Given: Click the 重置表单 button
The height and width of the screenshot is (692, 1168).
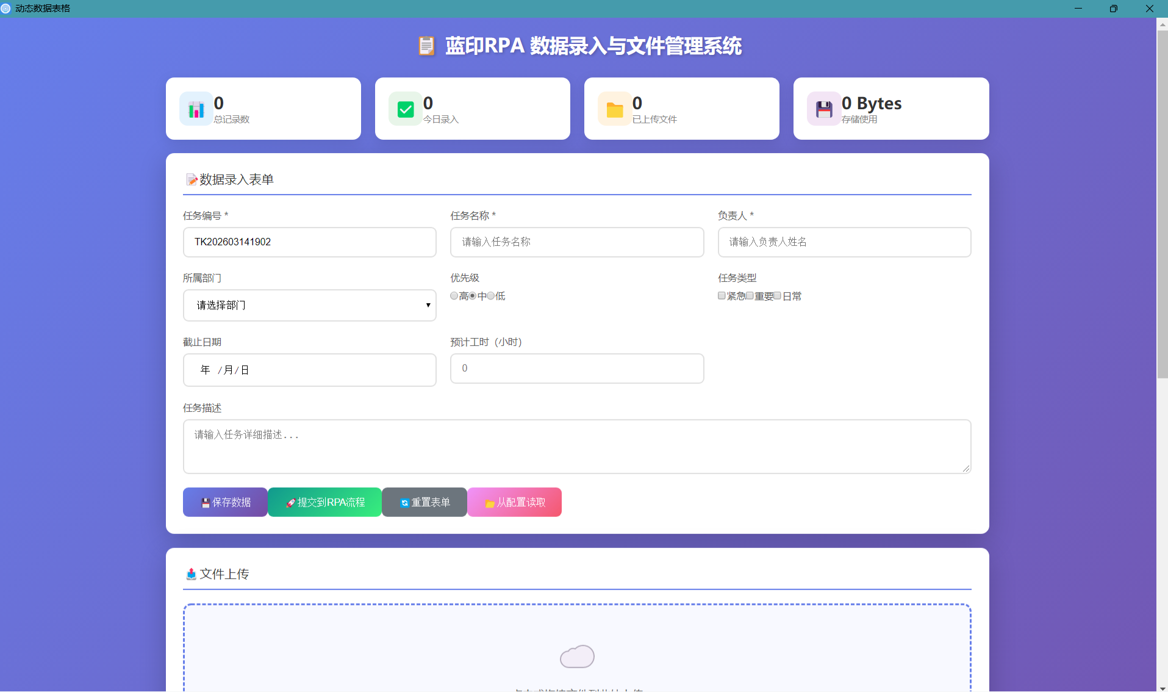Looking at the screenshot, I should [425, 502].
